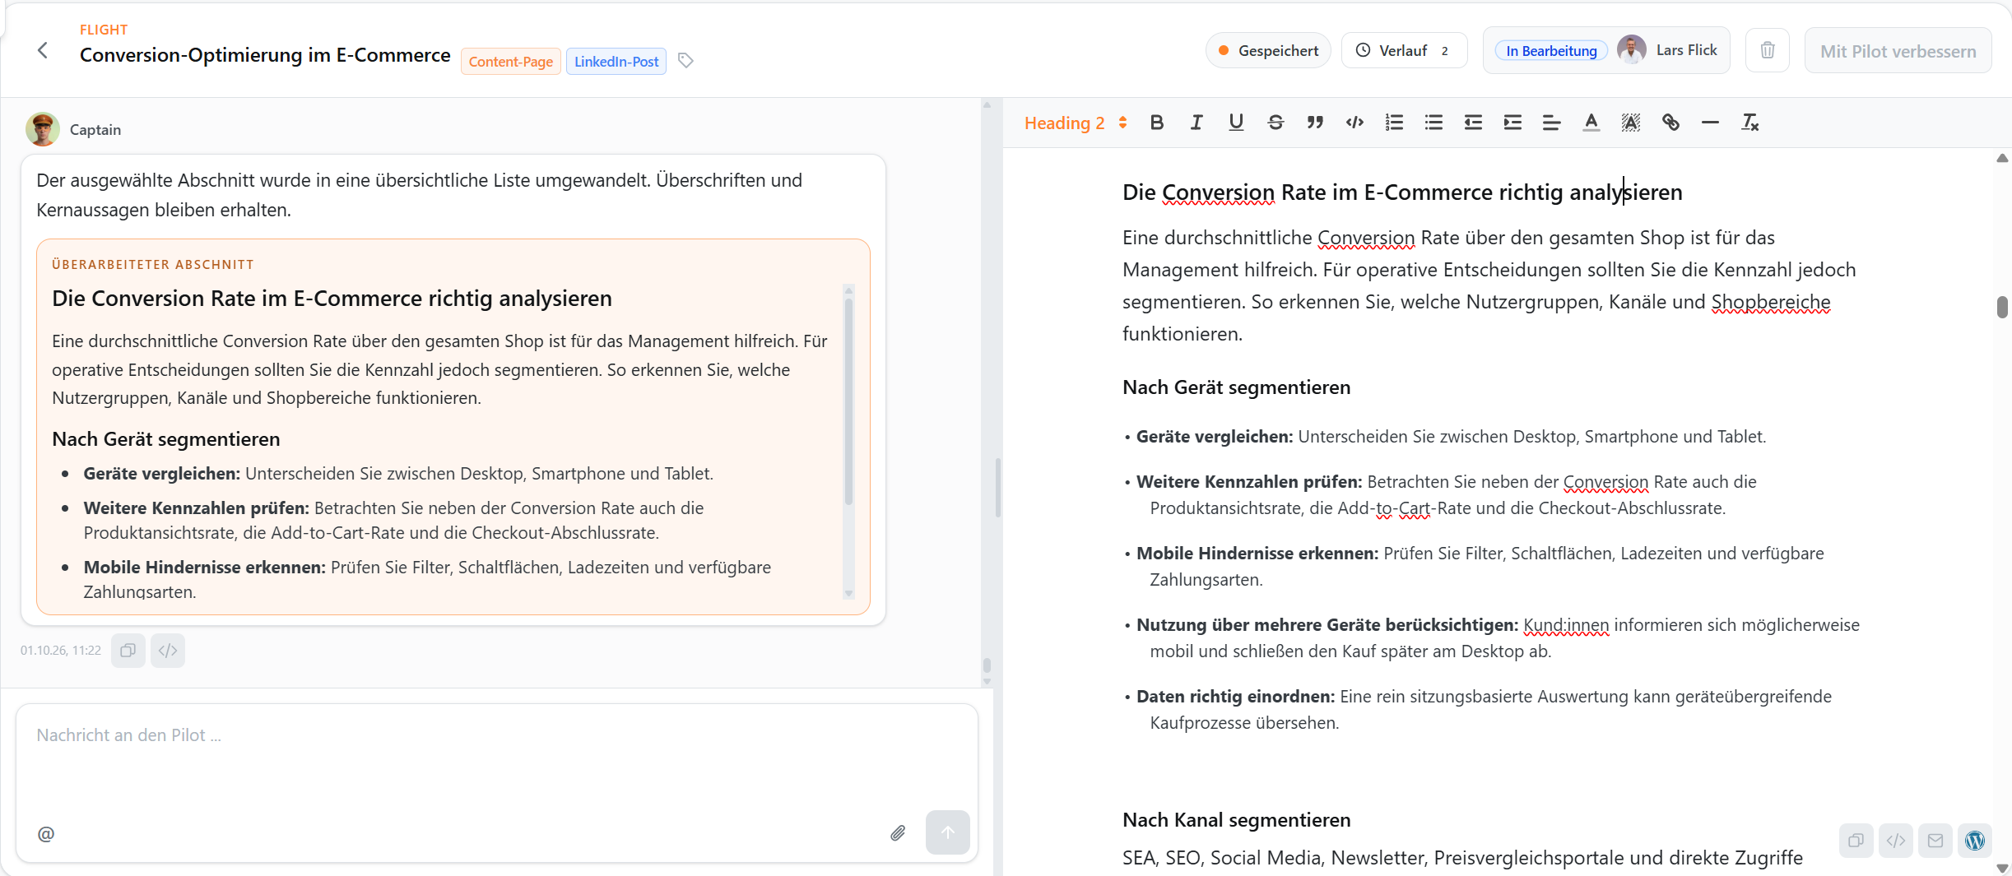Publish the content to WordPress
This screenshot has height=876, width=2012.
1975,841
